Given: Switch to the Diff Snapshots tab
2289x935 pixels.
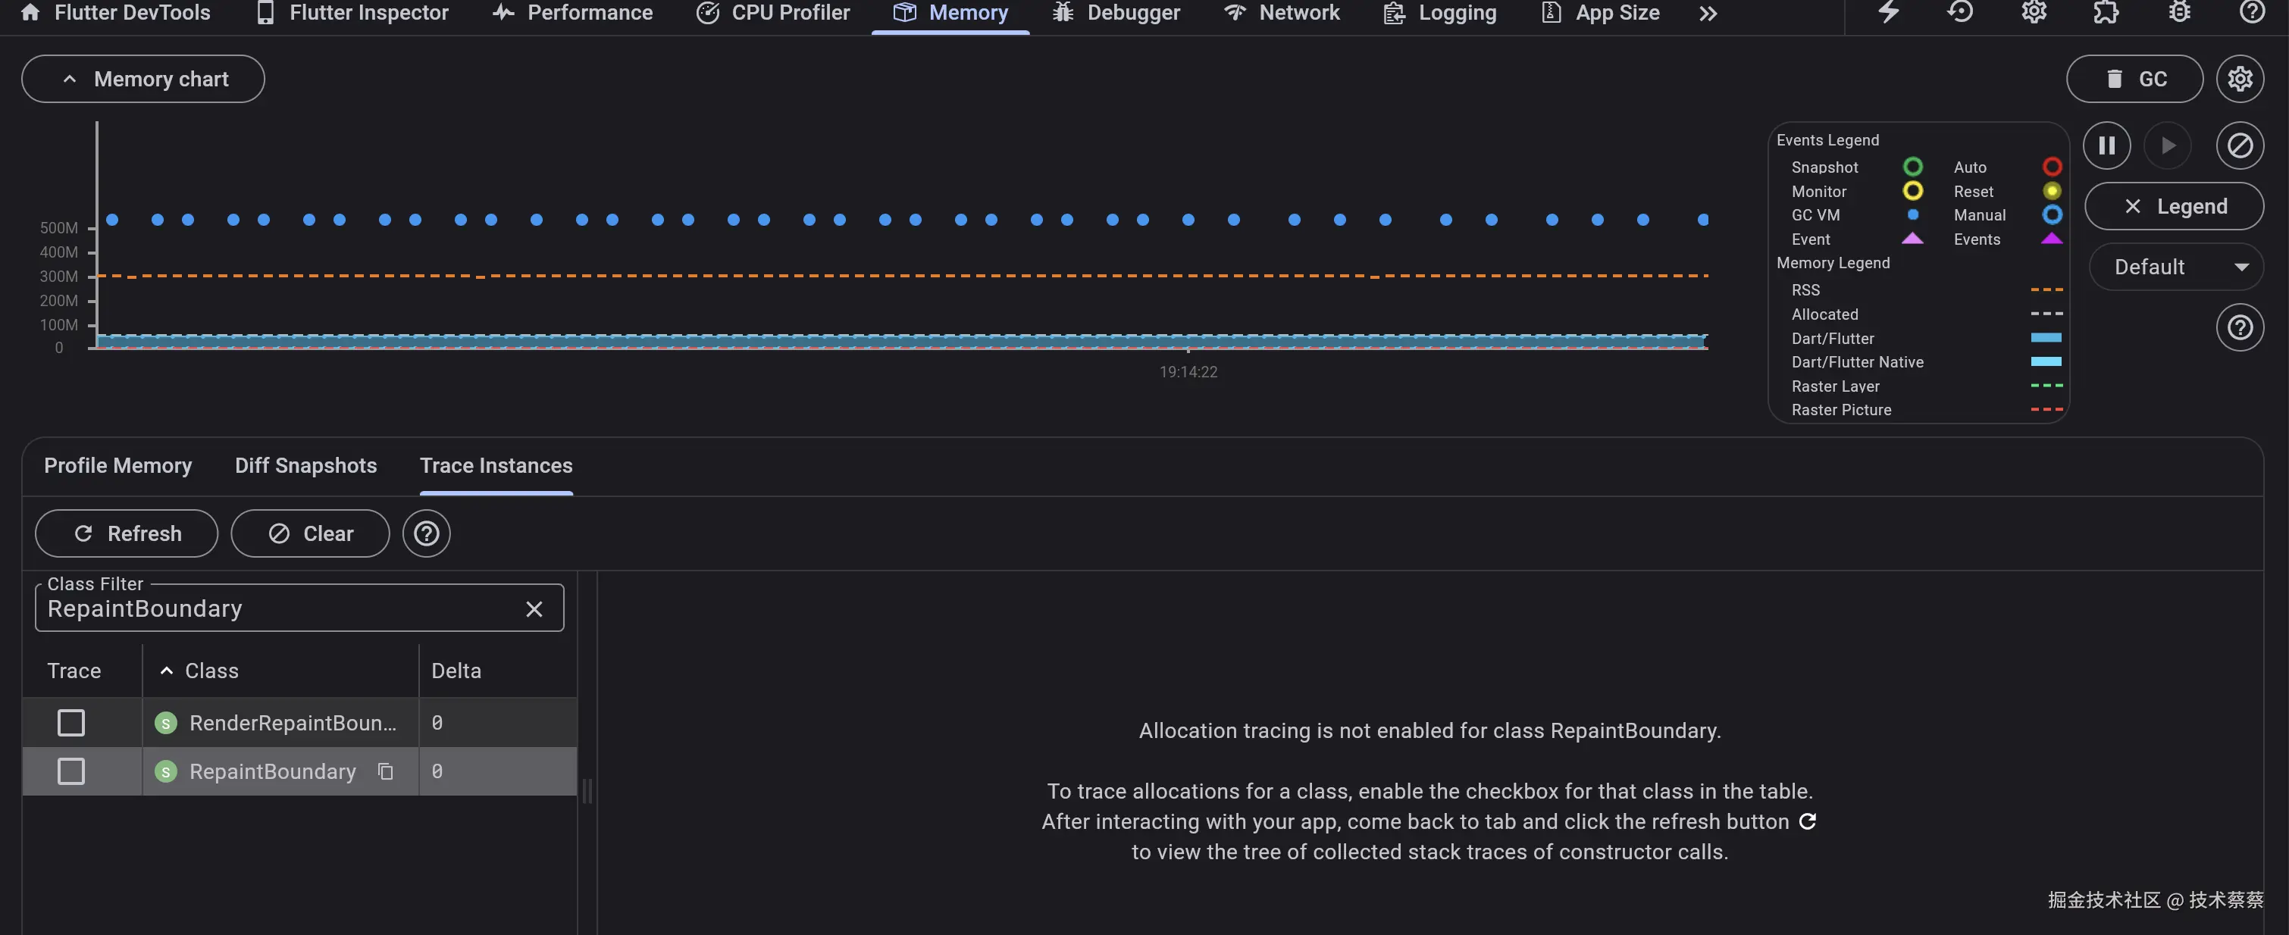Looking at the screenshot, I should coord(305,465).
